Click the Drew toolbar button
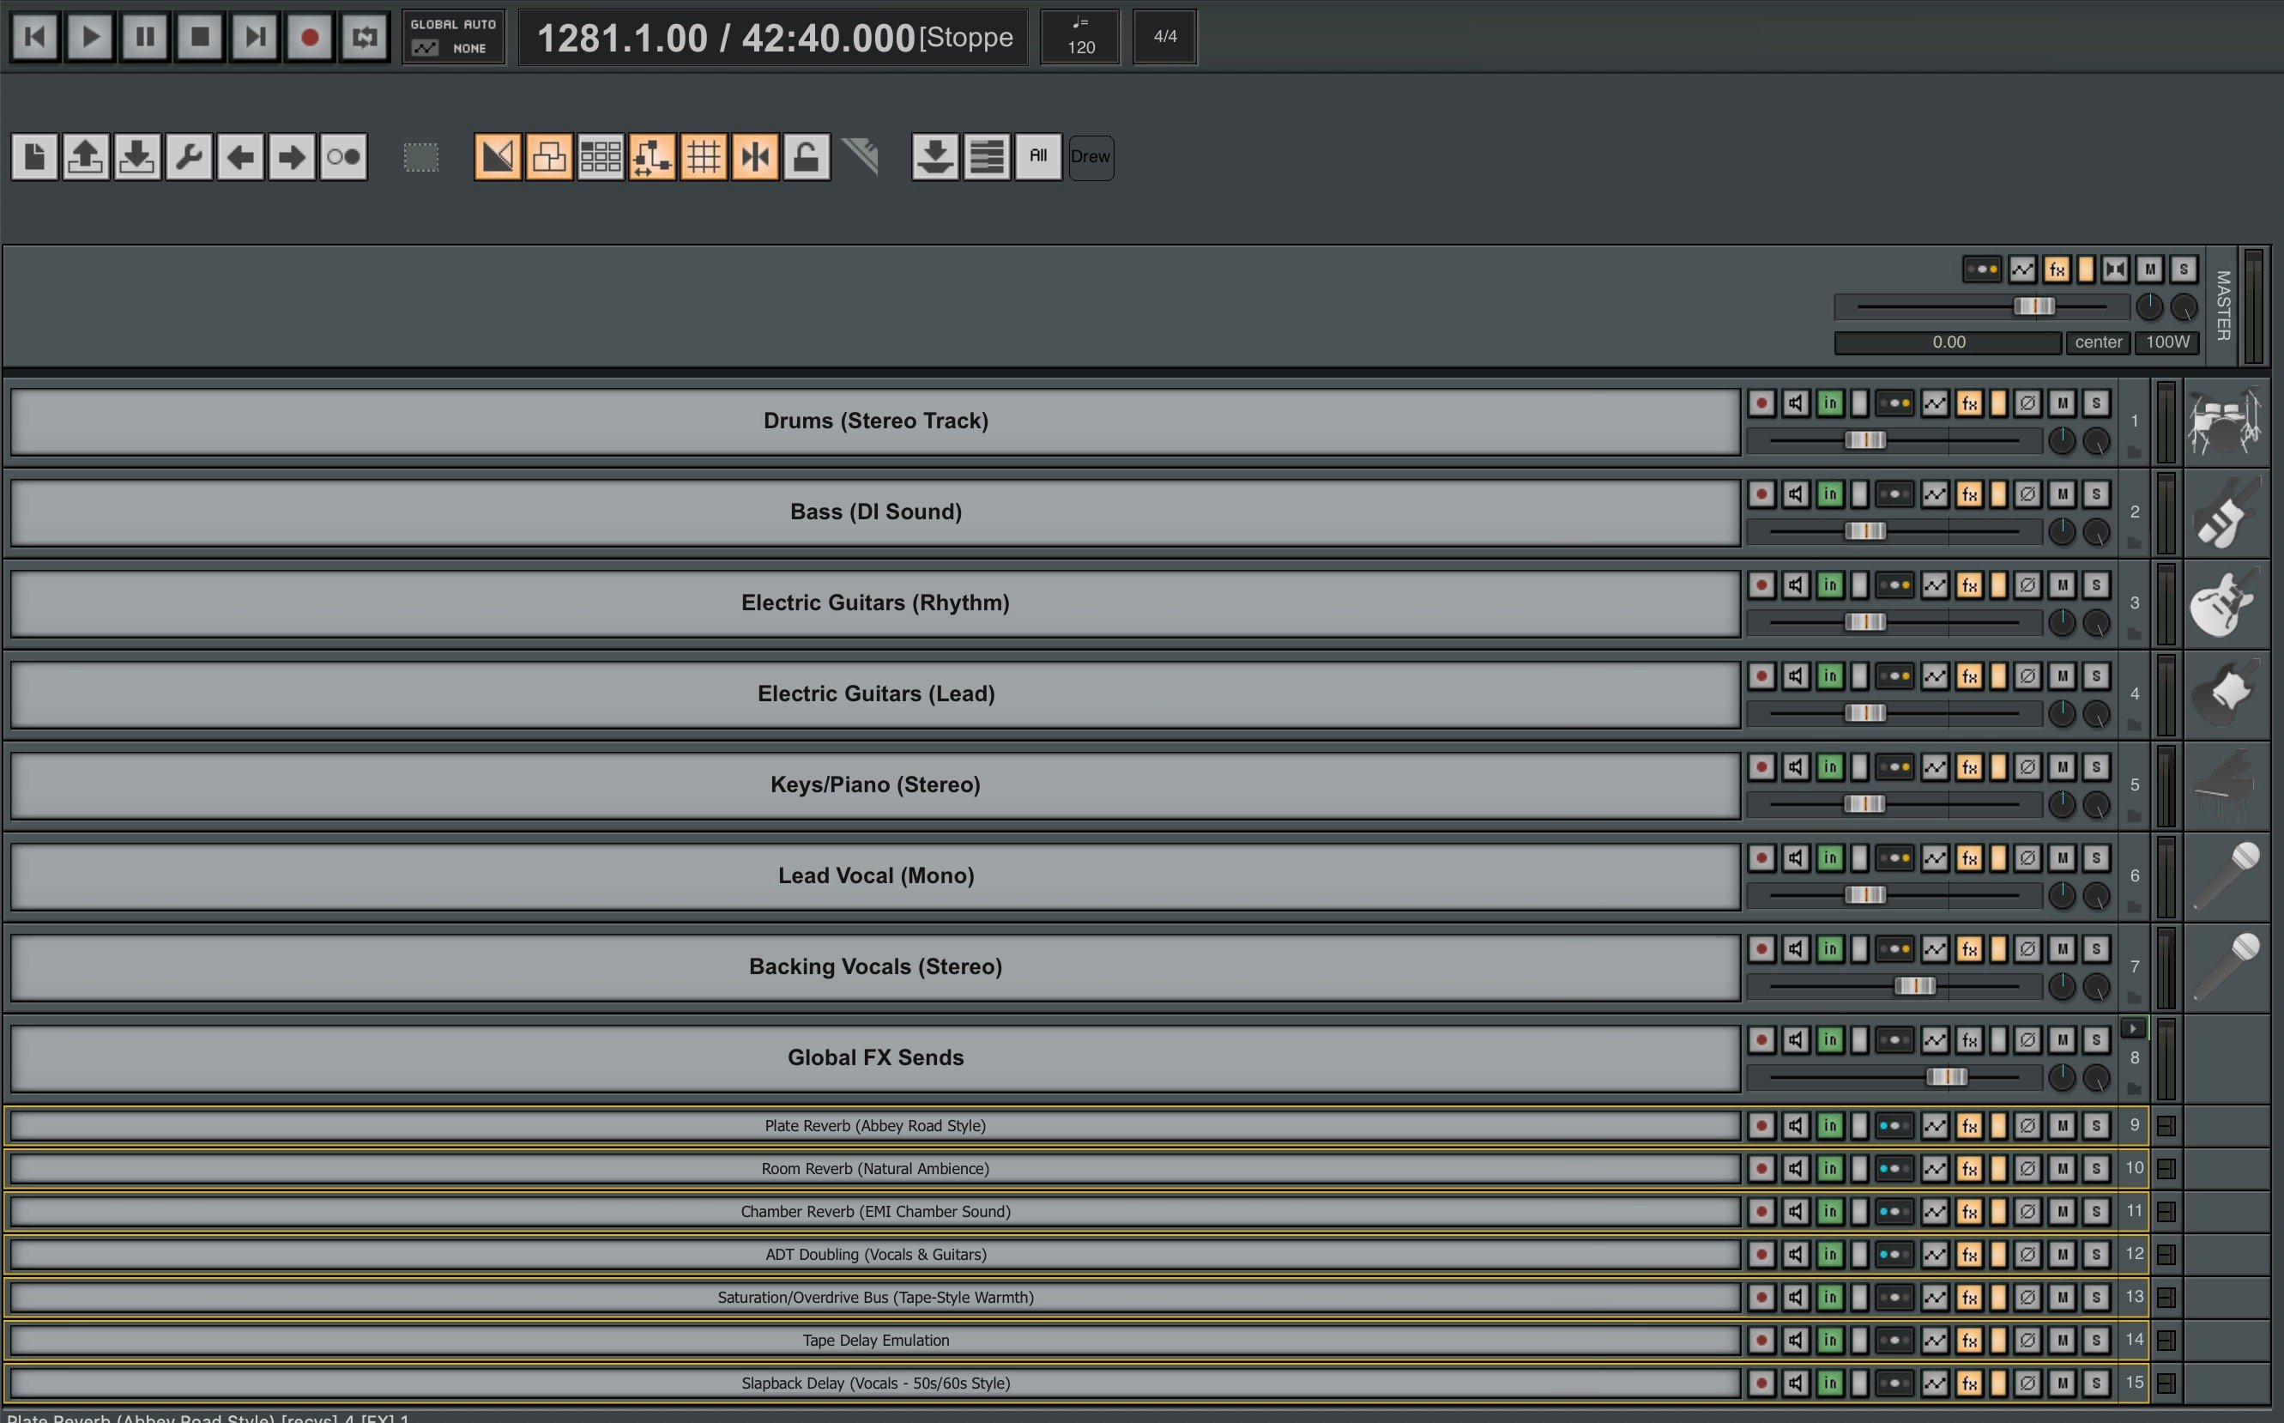Viewport: 2284px width, 1423px height. pyautogui.click(x=1091, y=156)
